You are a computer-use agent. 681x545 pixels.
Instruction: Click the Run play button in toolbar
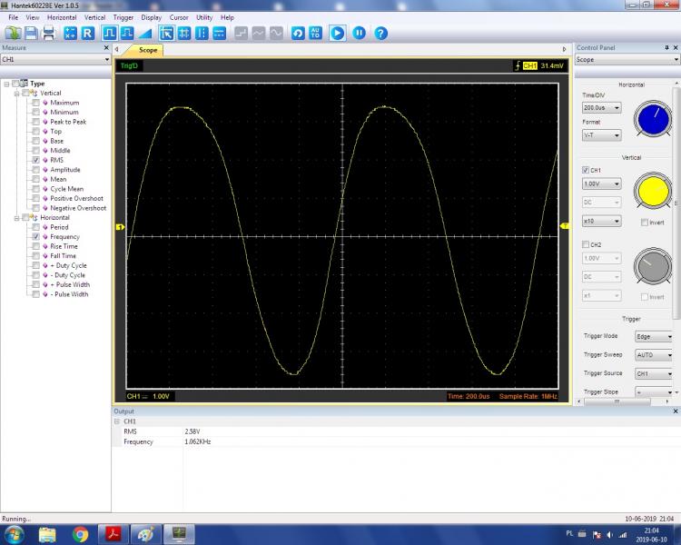337,33
